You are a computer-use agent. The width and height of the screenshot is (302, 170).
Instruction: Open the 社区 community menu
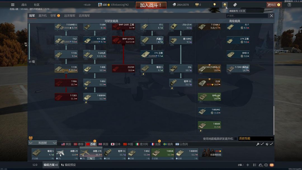point(37,5)
